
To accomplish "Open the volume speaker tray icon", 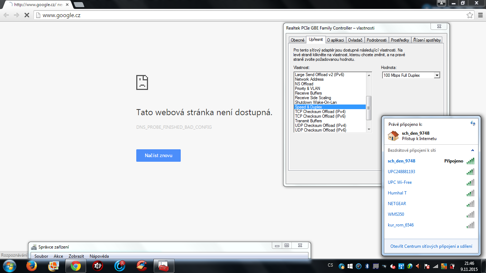I will click(x=418, y=266).
